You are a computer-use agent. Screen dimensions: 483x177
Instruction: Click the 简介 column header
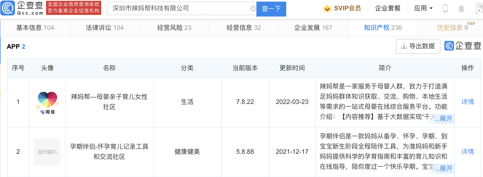(385, 68)
